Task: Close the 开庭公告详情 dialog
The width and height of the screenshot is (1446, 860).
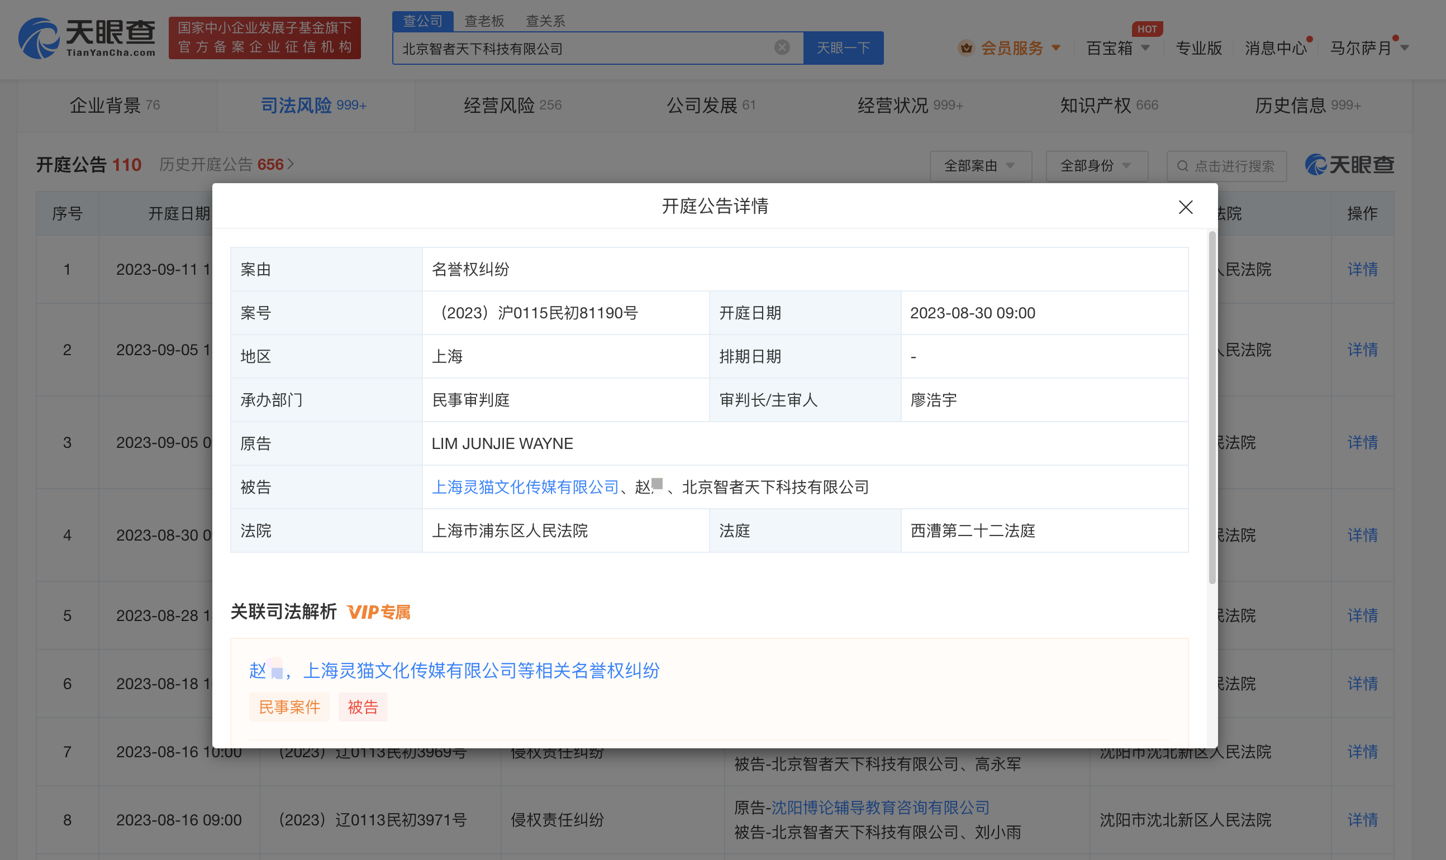Action: click(x=1185, y=207)
